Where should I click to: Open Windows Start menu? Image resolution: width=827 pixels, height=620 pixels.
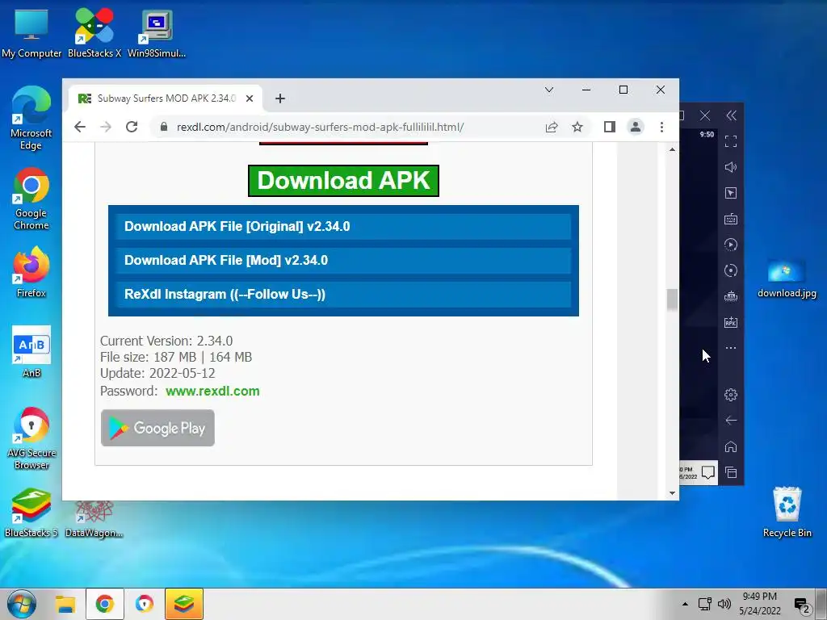pyautogui.click(x=22, y=604)
